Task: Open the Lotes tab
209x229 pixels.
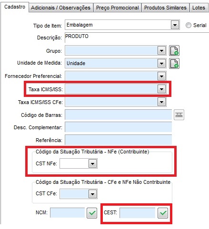Action: 199,8
